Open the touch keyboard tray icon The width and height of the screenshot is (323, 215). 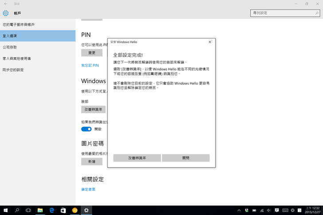click(x=285, y=210)
